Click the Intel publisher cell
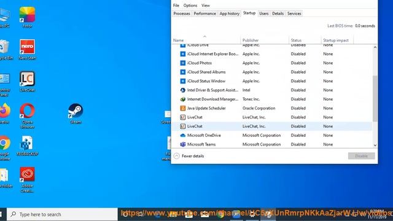Image resolution: width=393 pixels, height=221 pixels. point(246,90)
